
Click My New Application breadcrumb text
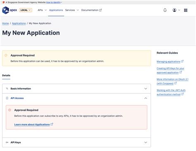pyautogui.click(x=40, y=23)
